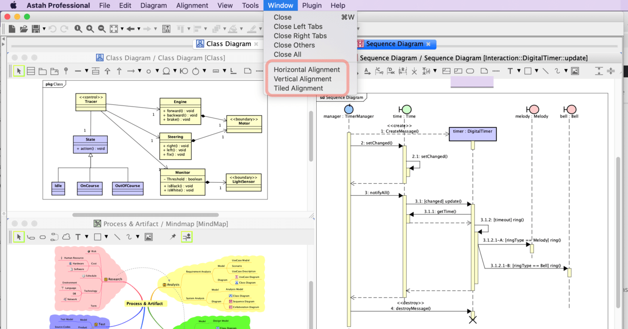The image size is (628, 329).
Task: Open the dropdown arrow next to Save icon
Action: pyautogui.click(x=44, y=29)
